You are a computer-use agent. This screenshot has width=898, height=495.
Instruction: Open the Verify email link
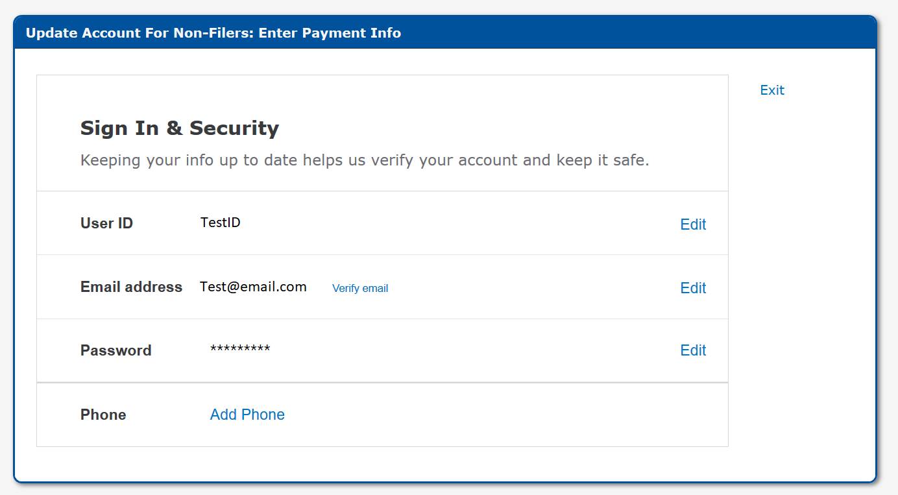click(x=360, y=288)
